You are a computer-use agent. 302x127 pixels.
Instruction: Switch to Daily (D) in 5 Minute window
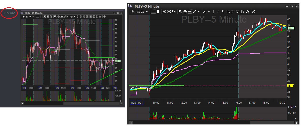coord(243,12)
